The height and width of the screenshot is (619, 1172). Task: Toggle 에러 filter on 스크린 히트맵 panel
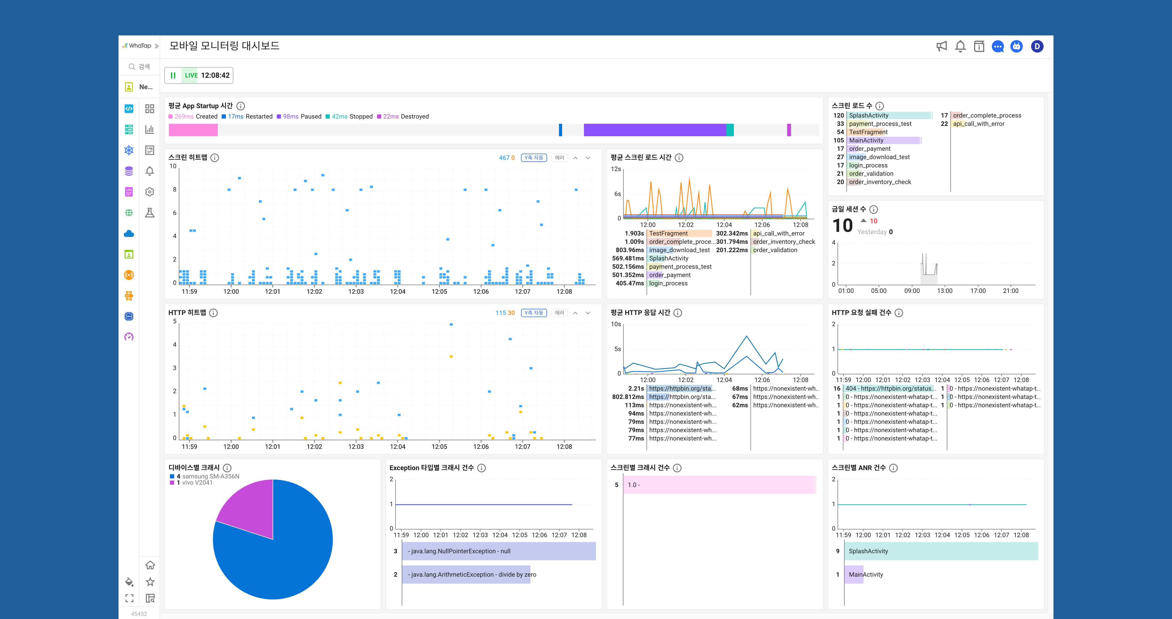[x=559, y=158]
